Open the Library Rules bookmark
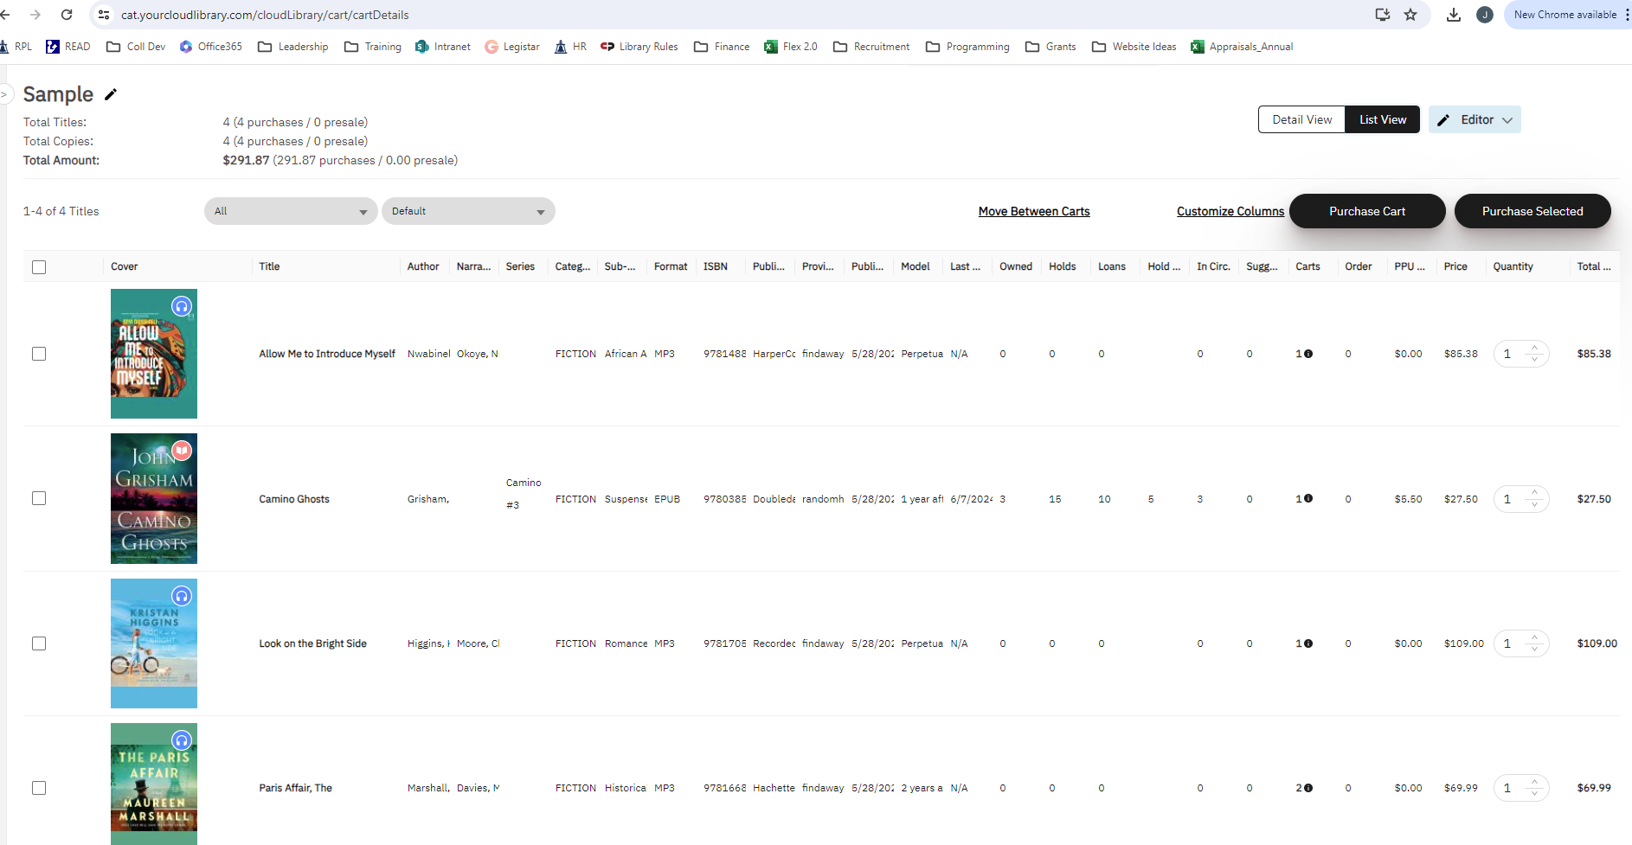1632x845 pixels. 639,47
